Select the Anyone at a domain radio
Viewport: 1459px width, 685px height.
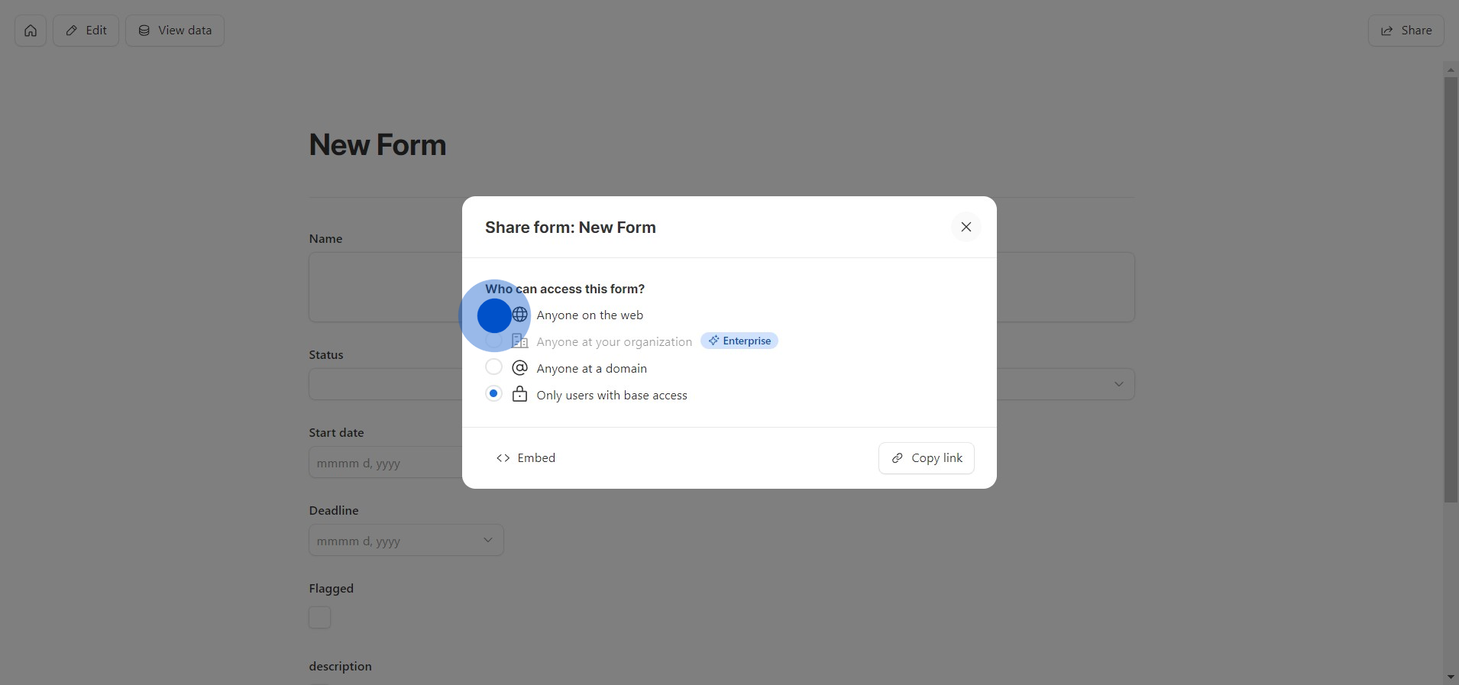point(494,367)
